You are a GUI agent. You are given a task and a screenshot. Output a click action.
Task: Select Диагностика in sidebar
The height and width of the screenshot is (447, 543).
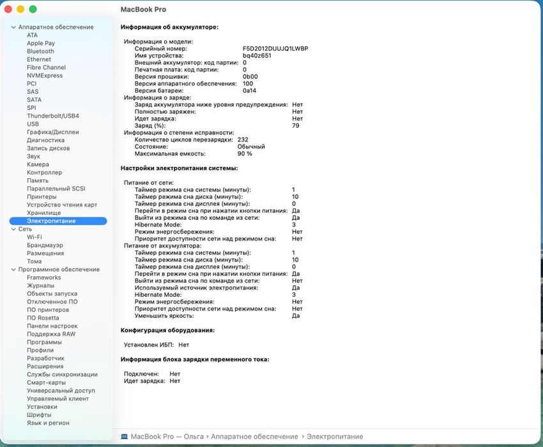point(46,140)
